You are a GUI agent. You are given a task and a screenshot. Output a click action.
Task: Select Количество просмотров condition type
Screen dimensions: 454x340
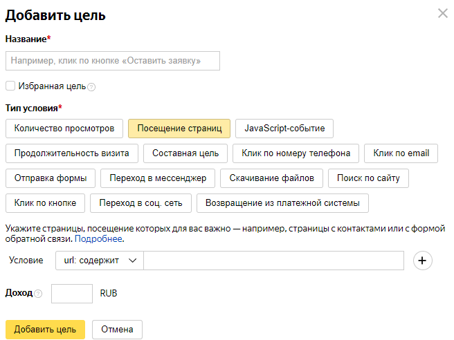(64, 129)
